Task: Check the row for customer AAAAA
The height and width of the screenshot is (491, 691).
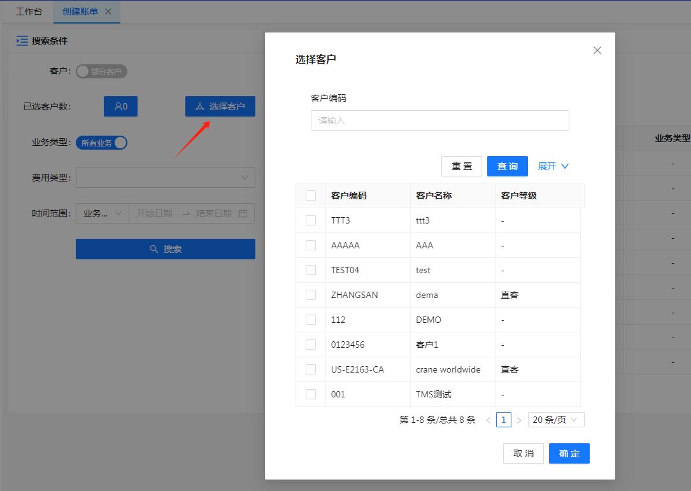Action: tap(311, 245)
